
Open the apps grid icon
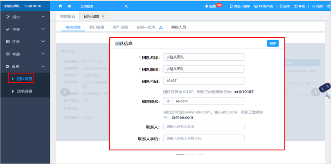(x=69, y=6)
